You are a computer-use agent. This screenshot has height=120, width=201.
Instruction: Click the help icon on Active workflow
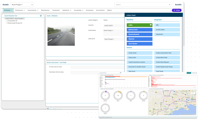[x=151, y=25]
